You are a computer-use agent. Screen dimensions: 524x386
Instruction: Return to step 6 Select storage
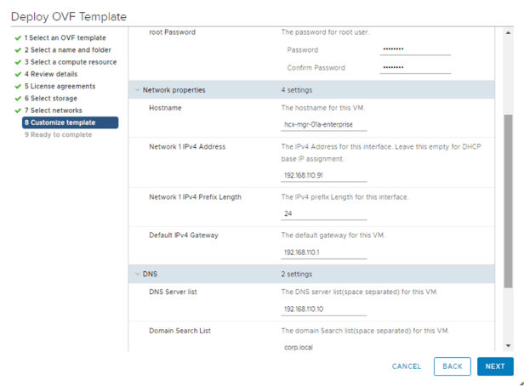(x=53, y=99)
